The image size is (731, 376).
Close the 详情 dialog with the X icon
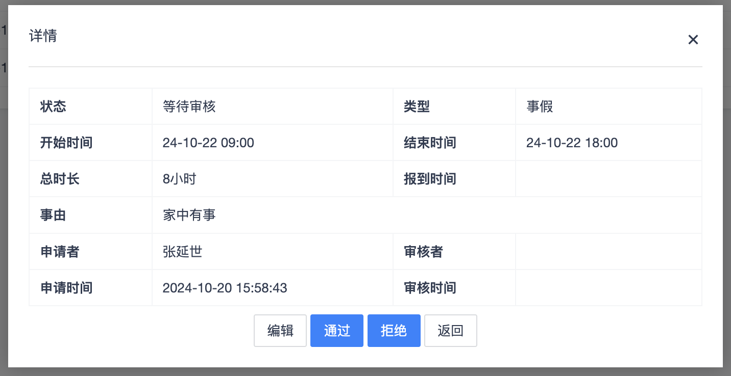tap(693, 39)
